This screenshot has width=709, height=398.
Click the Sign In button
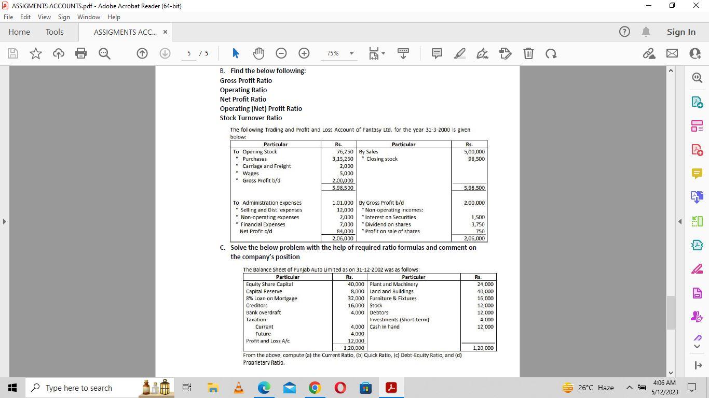(681, 32)
